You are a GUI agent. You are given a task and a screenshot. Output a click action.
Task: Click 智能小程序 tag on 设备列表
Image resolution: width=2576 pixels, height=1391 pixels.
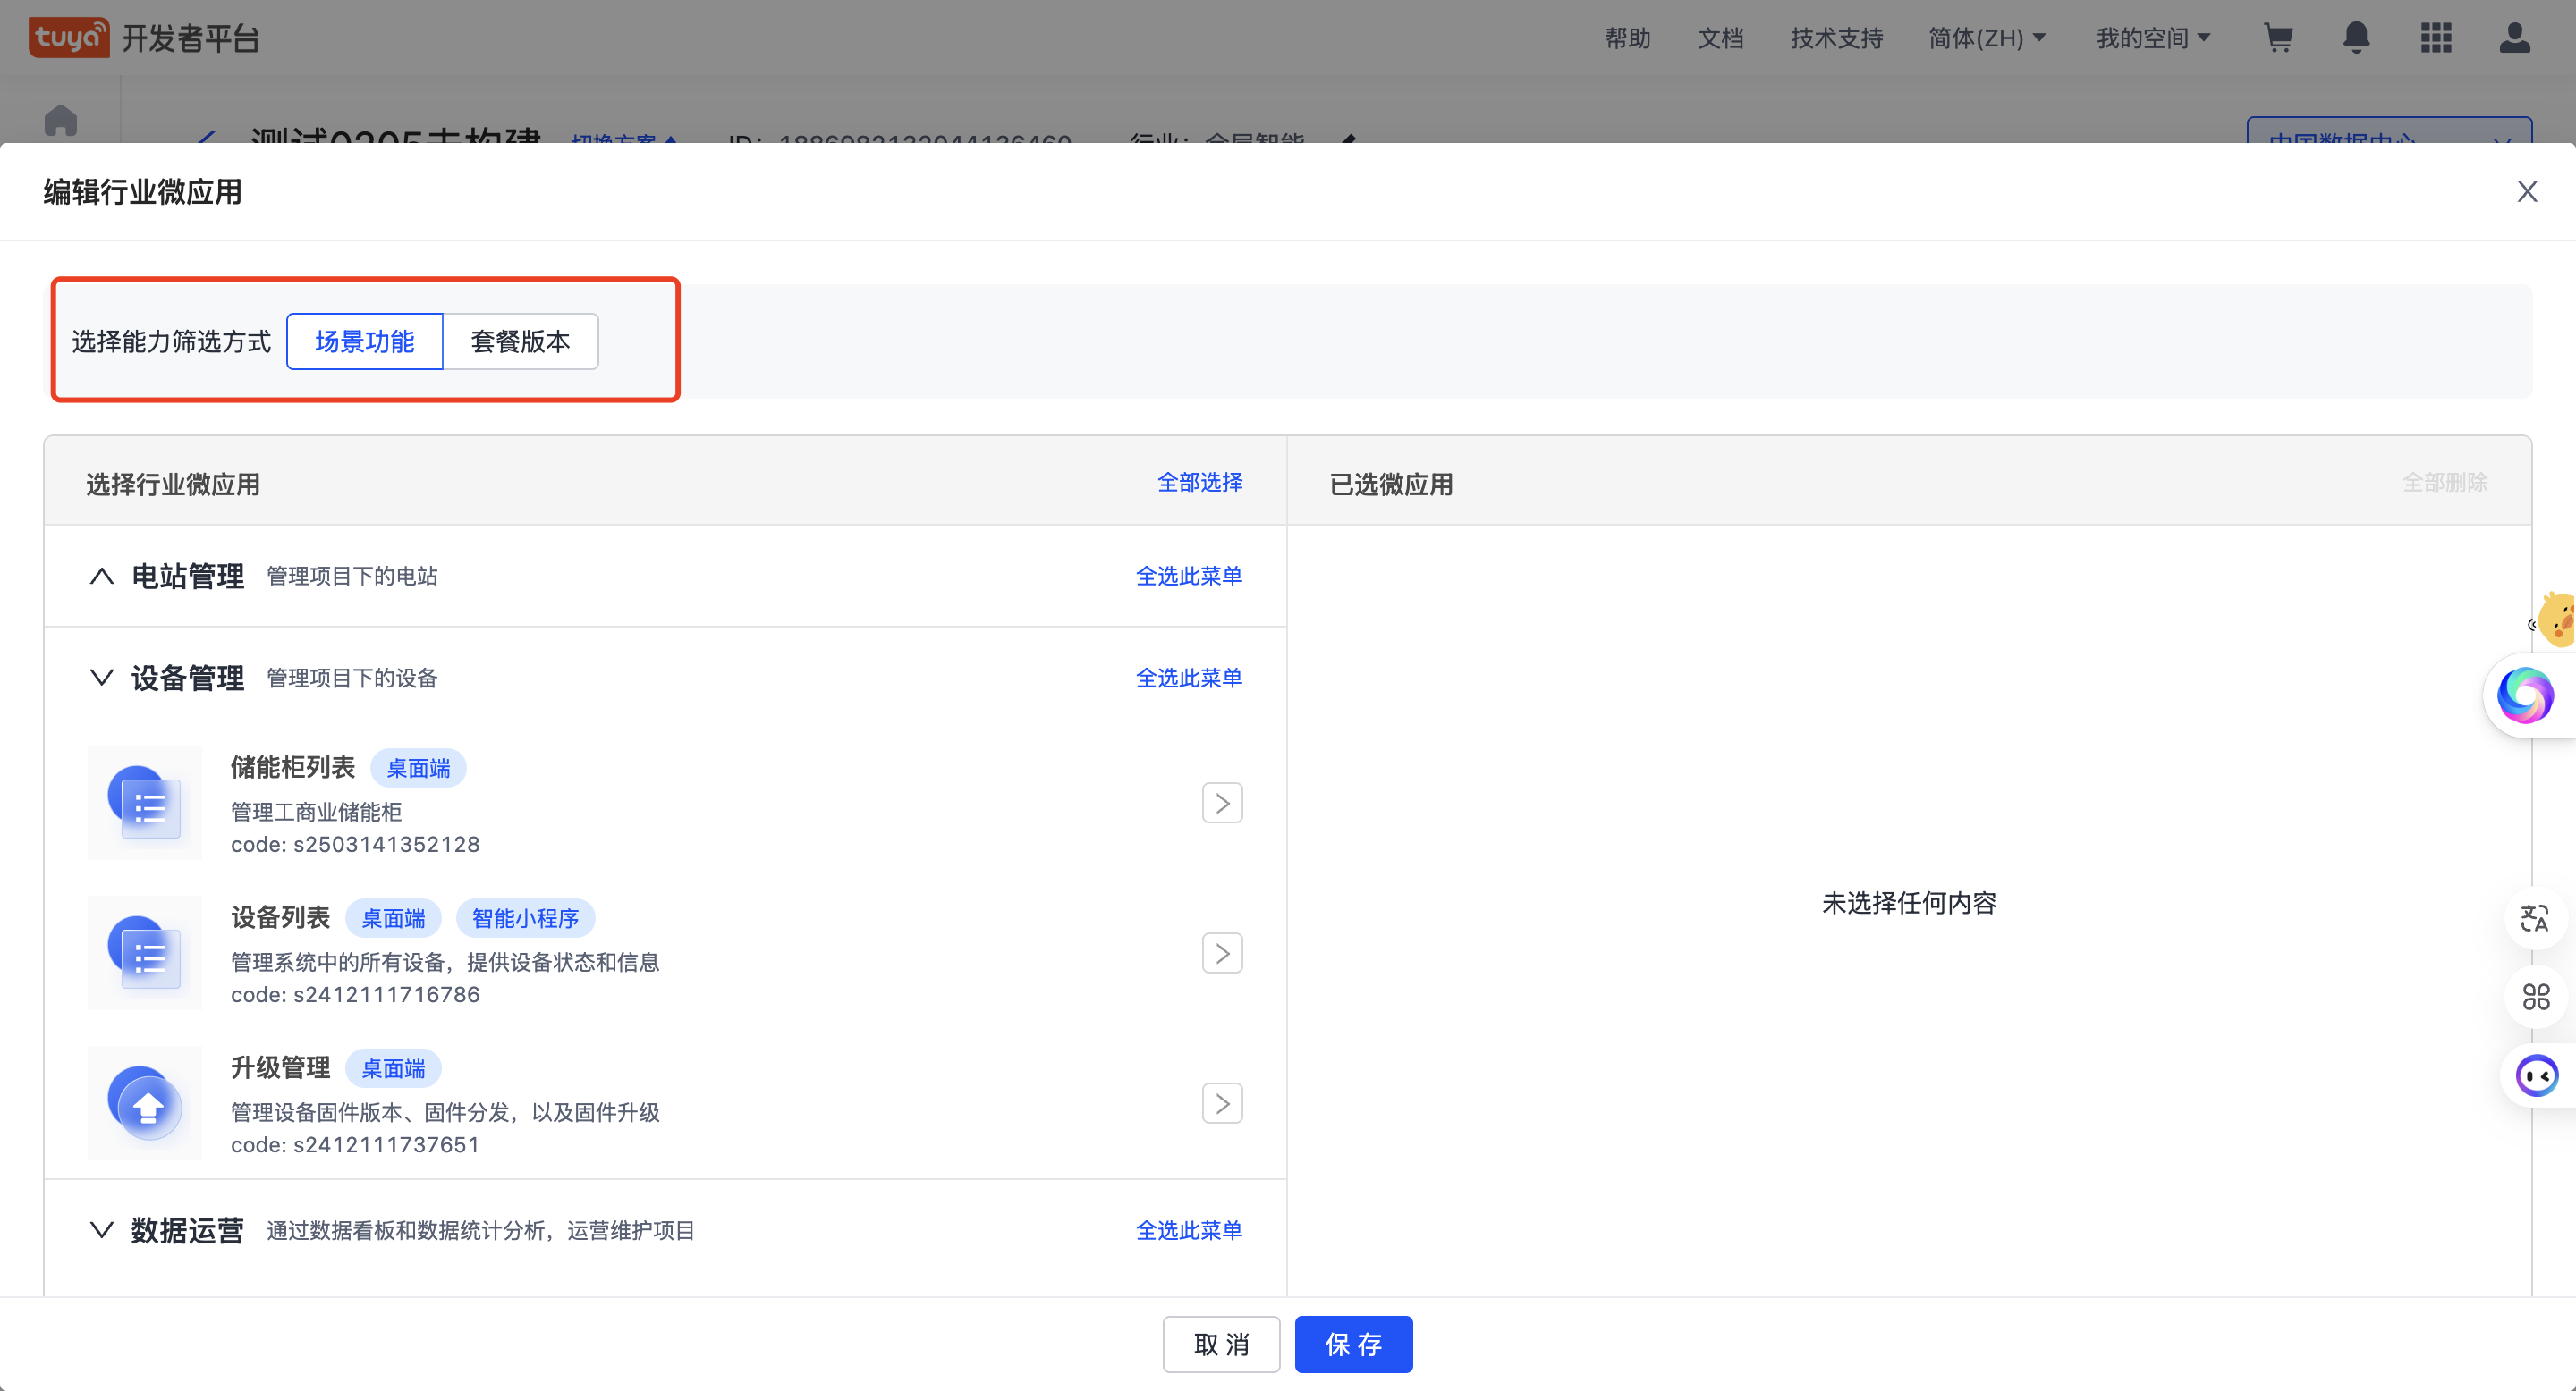pyautogui.click(x=525, y=918)
